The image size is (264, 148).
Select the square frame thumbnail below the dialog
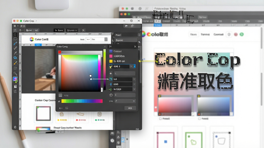(43, 113)
